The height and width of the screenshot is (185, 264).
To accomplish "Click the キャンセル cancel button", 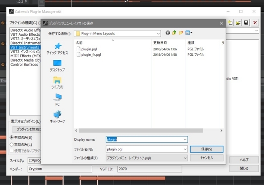I will tap(207, 158).
